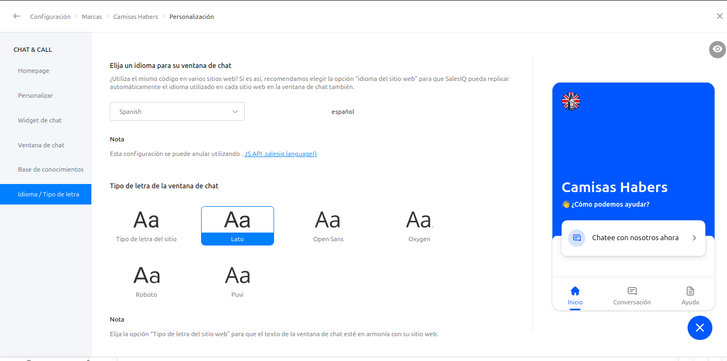
Task: Open the Spanish language dropdown
Action: pos(177,112)
